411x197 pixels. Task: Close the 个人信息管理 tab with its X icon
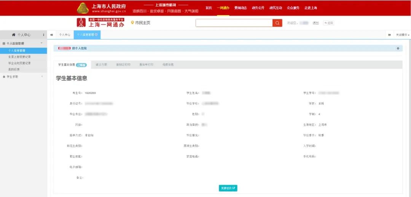pos(96,35)
